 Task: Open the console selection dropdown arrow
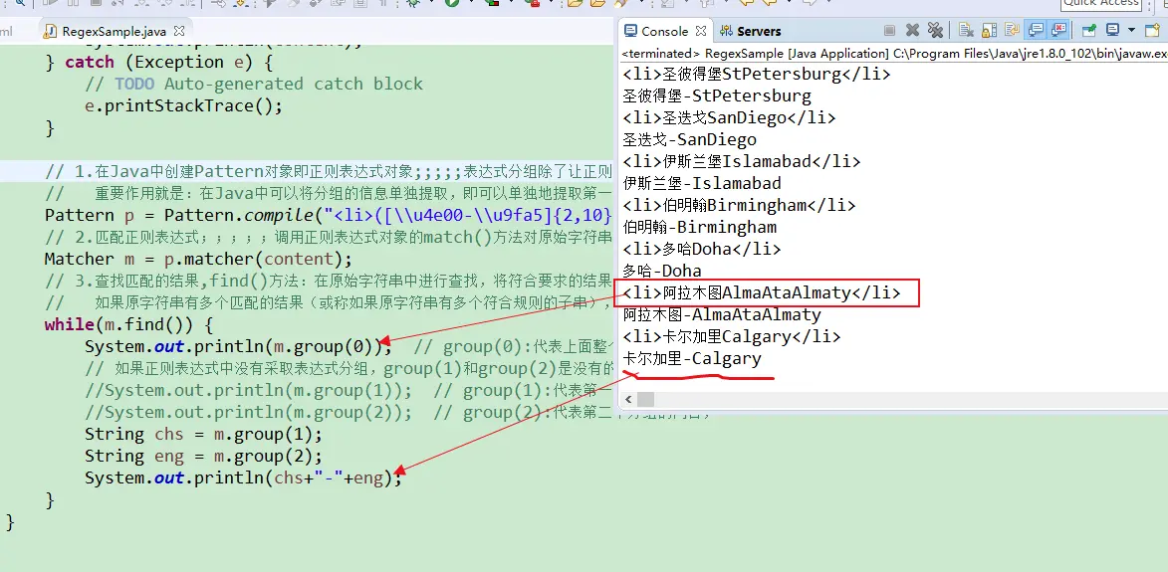(1131, 31)
